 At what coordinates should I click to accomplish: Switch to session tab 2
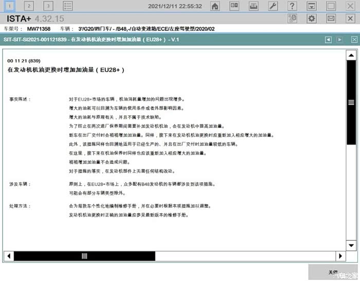click(x=29, y=6)
